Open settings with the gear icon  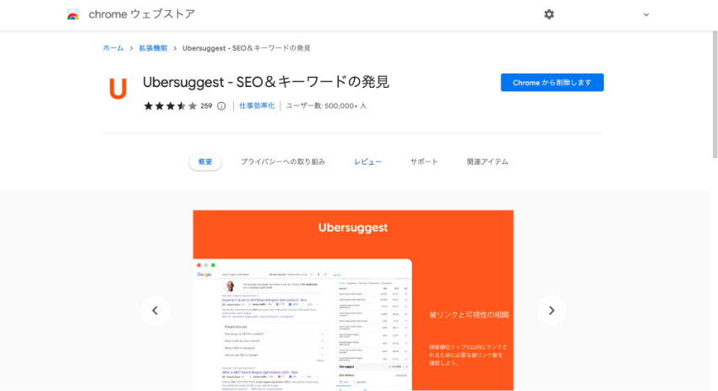pos(549,14)
